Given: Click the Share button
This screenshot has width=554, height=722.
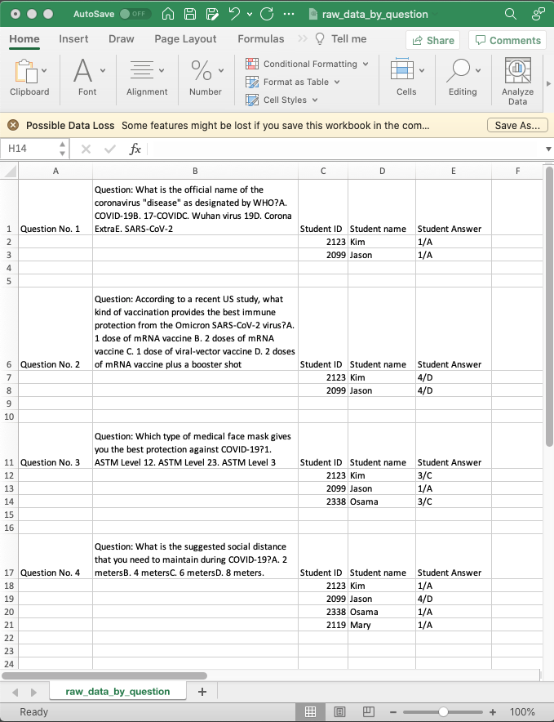Looking at the screenshot, I should [x=433, y=41].
